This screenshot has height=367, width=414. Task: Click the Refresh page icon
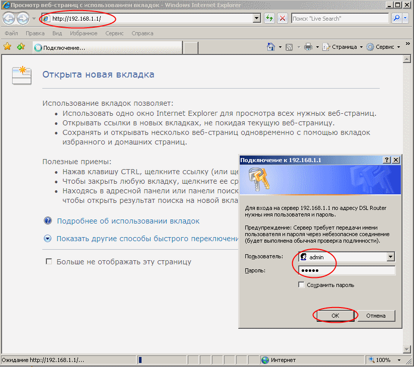[x=269, y=19]
